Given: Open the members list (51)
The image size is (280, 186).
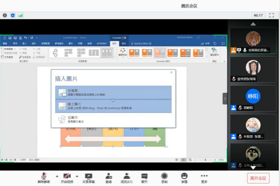Looking at the screenshot, I should (126, 176).
